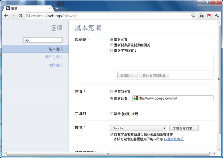Screen dimensions: 223x158
Task: Select 開啟首頁 startup option
Action: click(111, 39)
